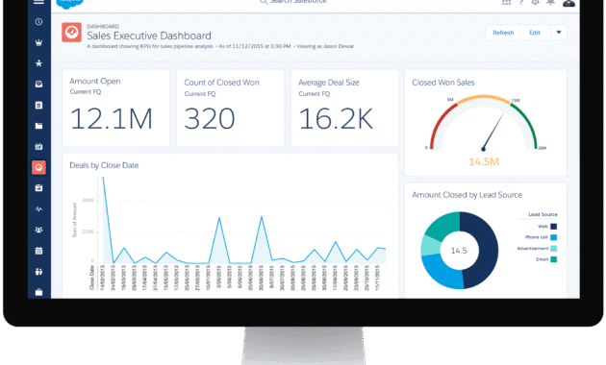Open the hamburger navigation menu in the sidebar

tap(38, 2)
